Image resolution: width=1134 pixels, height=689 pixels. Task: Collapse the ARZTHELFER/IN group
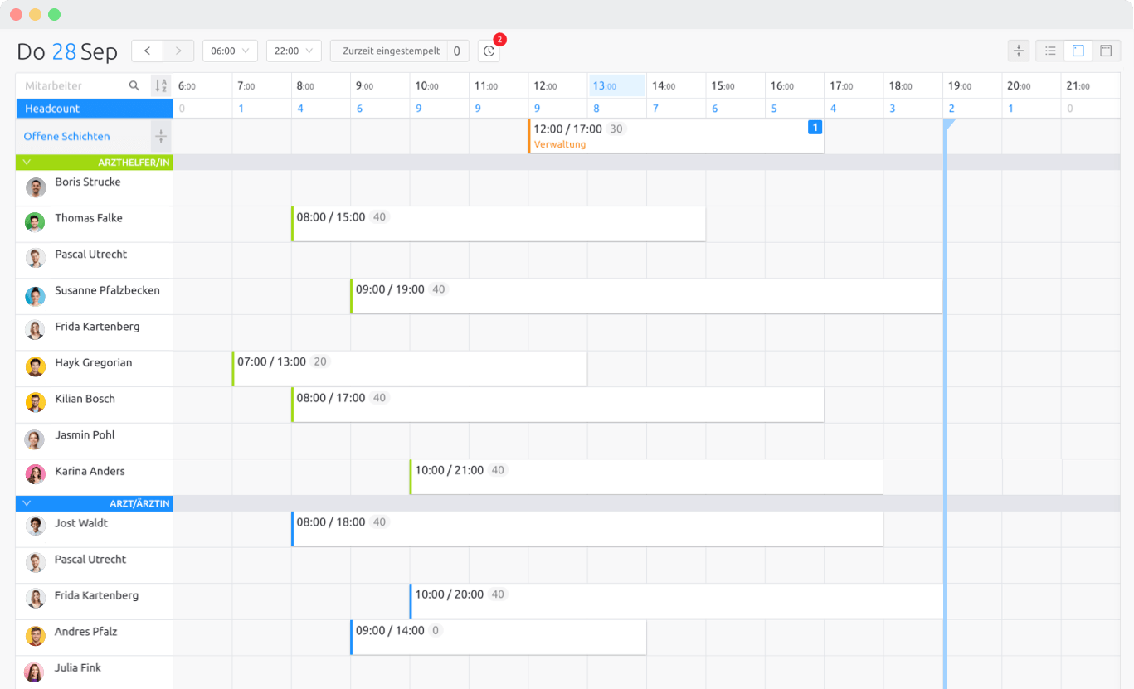27,163
